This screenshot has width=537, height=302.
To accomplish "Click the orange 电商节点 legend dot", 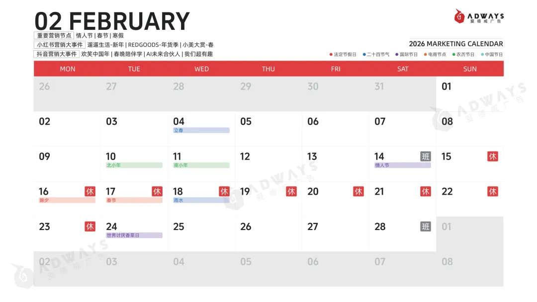I will [x=425, y=55].
